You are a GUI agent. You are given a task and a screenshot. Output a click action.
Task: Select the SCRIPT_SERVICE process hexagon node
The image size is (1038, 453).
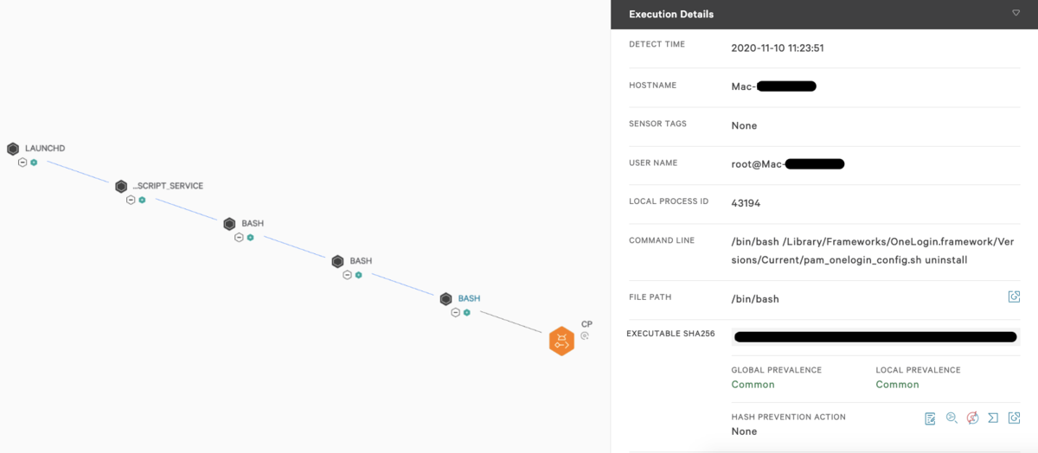[121, 186]
